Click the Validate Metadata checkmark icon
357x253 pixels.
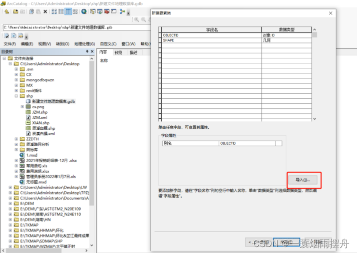click(x=7, y=35)
